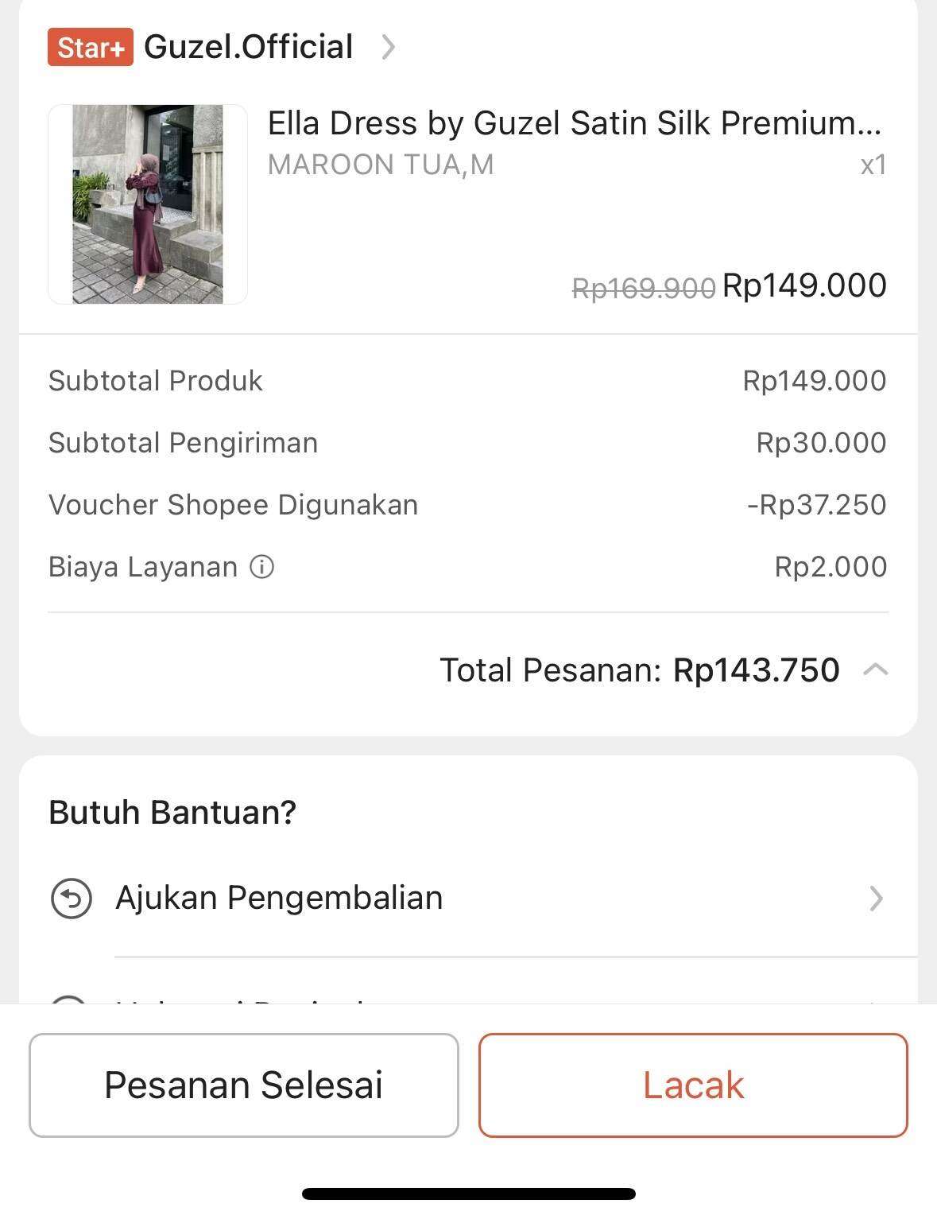Tap the chevron next to Guzel.Official
Screen dimensions: 937x1219
(x=388, y=47)
